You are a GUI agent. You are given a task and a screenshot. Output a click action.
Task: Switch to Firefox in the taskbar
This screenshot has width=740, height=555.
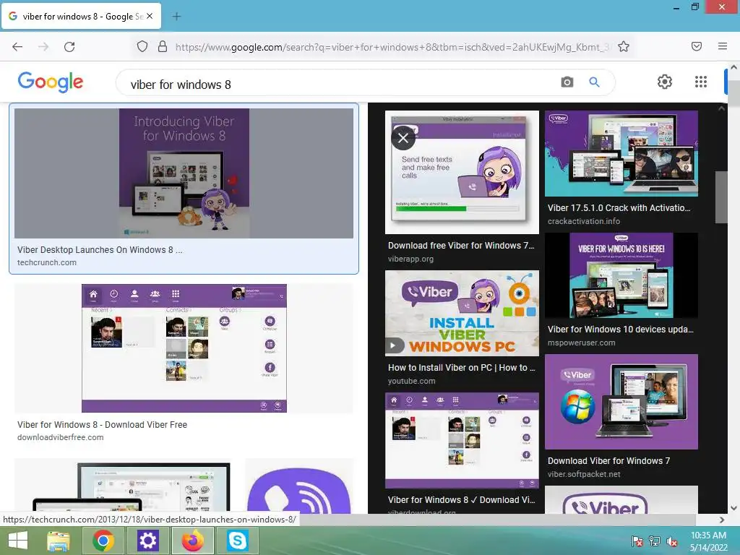tap(192, 541)
